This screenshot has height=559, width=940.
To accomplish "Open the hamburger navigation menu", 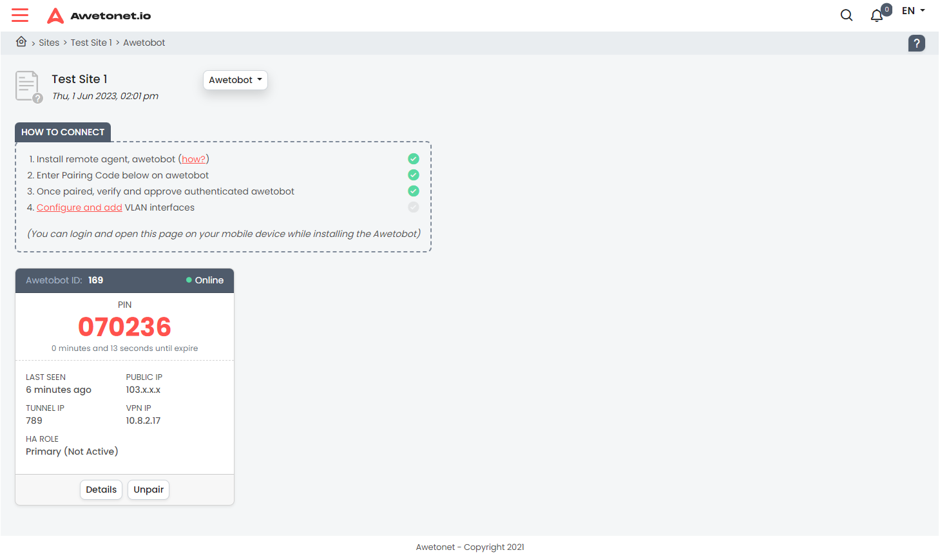I will point(20,15).
